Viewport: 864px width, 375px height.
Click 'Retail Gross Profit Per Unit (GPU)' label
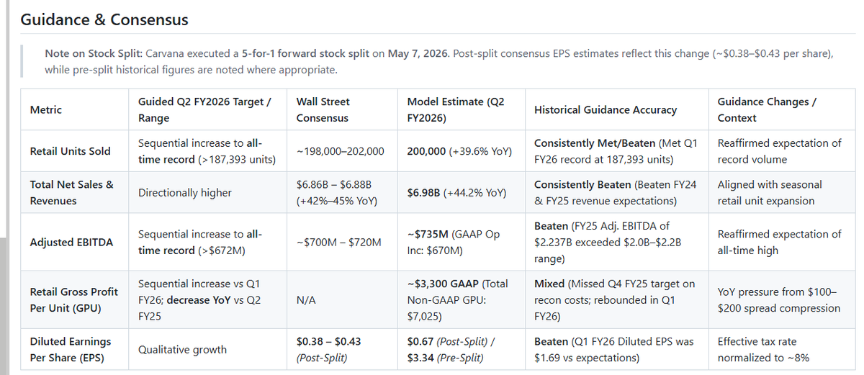74,299
